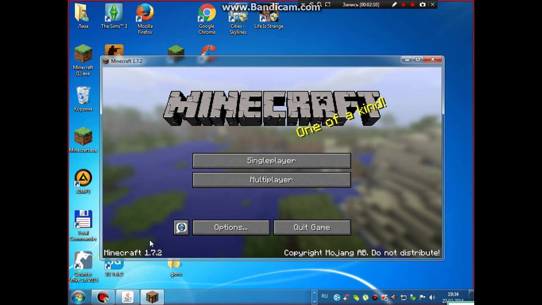This screenshot has height=305, width=542.
Task: Click the Bandicam rectangle area selection icon
Action: 328,4
